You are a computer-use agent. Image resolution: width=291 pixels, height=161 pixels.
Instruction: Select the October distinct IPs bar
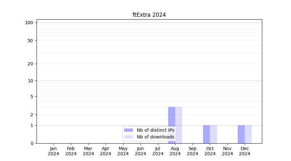[x=206, y=134]
